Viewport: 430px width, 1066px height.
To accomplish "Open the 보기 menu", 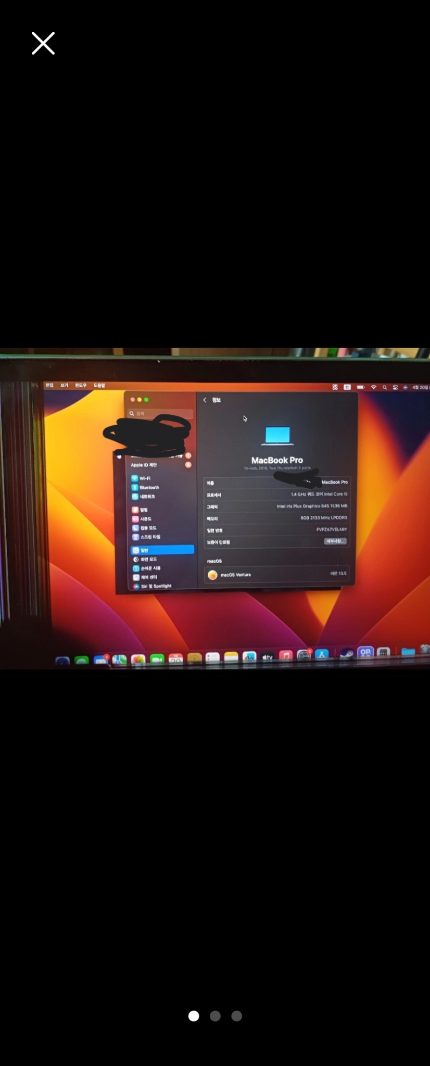I will pos(64,385).
